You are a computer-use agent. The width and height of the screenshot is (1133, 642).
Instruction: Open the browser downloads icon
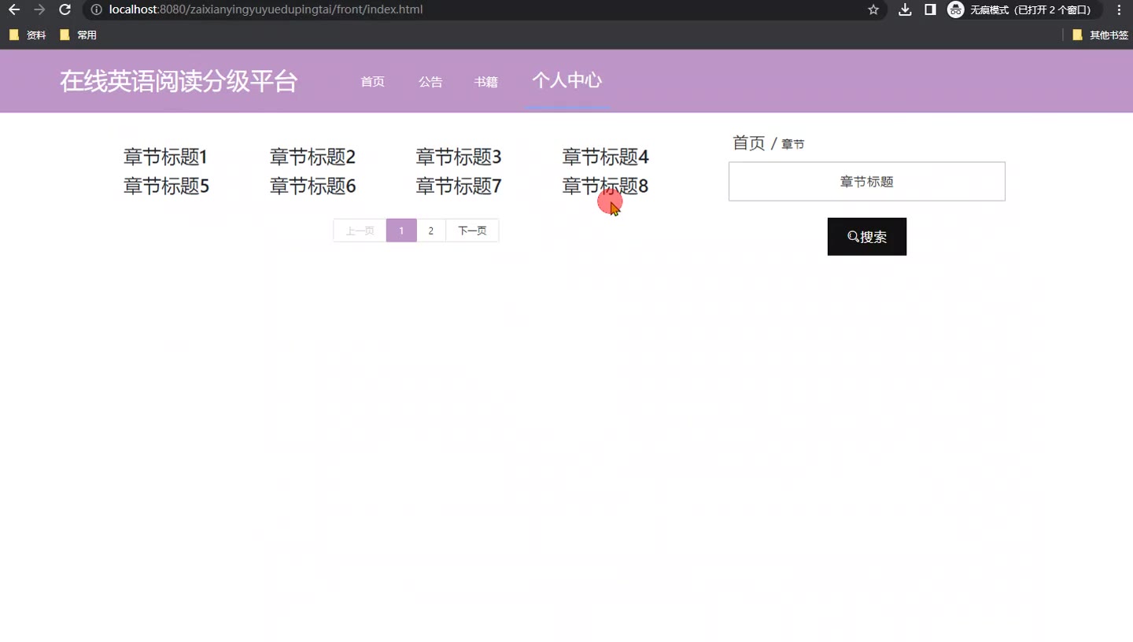click(x=906, y=9)
